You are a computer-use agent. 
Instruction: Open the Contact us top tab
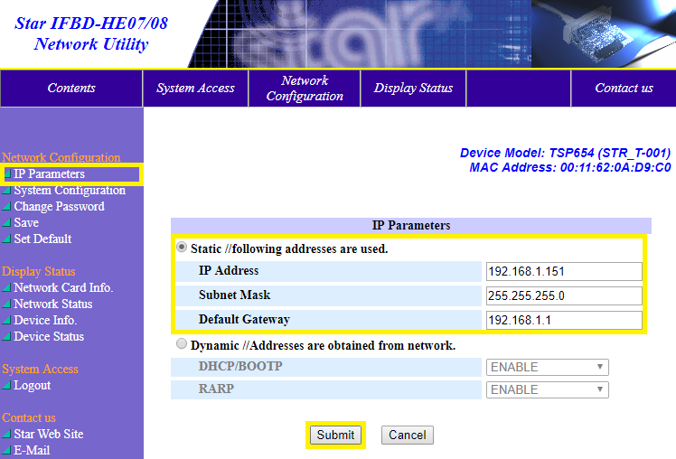coord(624,89)
